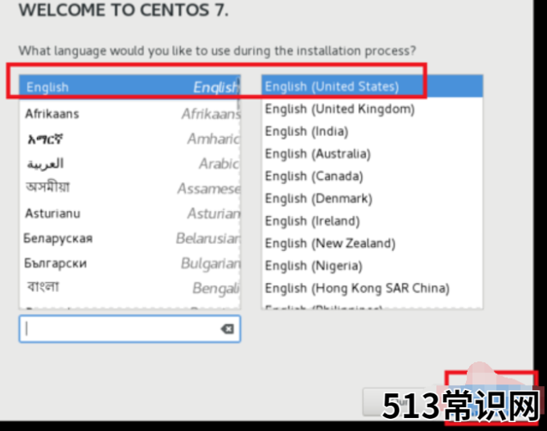The width and height of the screenshot is (547, 431).
Task: Select English (Denmark) locale
Action: [373, 199]
